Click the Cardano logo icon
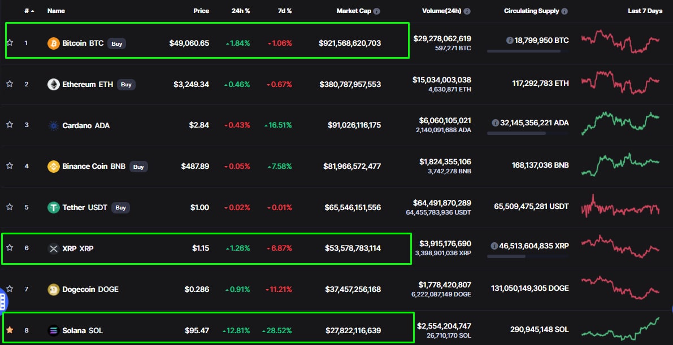The image size is (673, 345). pos(54,125)
